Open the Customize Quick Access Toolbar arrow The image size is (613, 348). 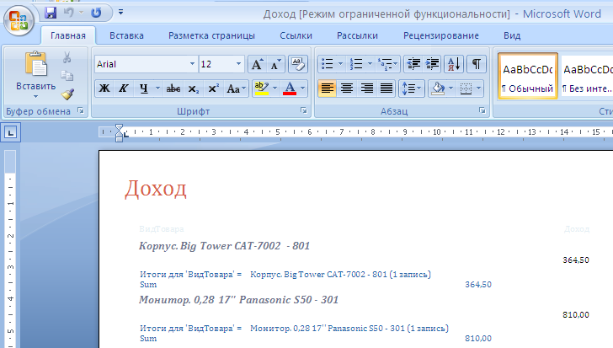coord(120,13)
